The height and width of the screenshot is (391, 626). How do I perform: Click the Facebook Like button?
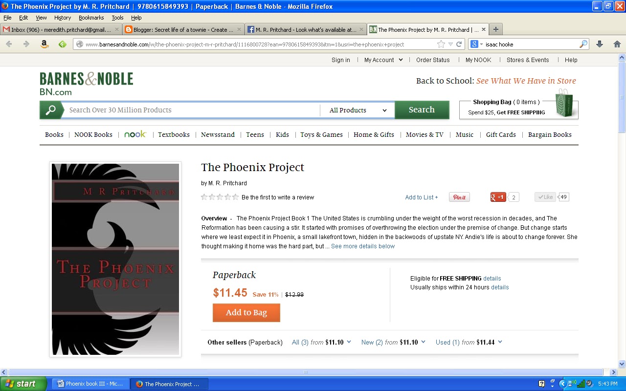pos(545,197)
